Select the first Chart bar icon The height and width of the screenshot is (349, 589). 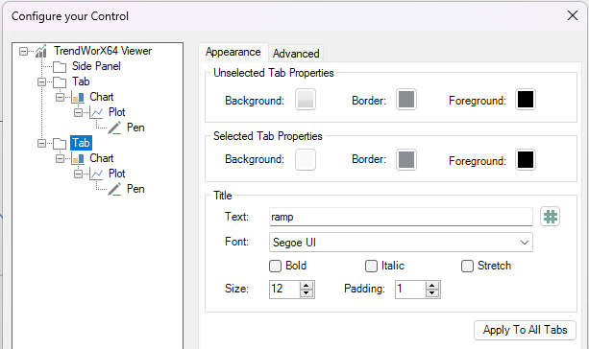click(78, 97)
